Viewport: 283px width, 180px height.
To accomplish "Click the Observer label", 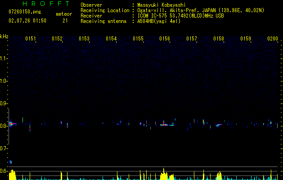I will pyautogui.click(x=91, y=5).
